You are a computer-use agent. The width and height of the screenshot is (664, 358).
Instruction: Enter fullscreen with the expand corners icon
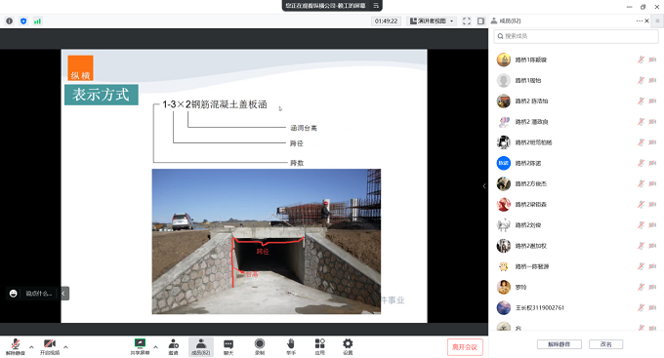(467, 20)
